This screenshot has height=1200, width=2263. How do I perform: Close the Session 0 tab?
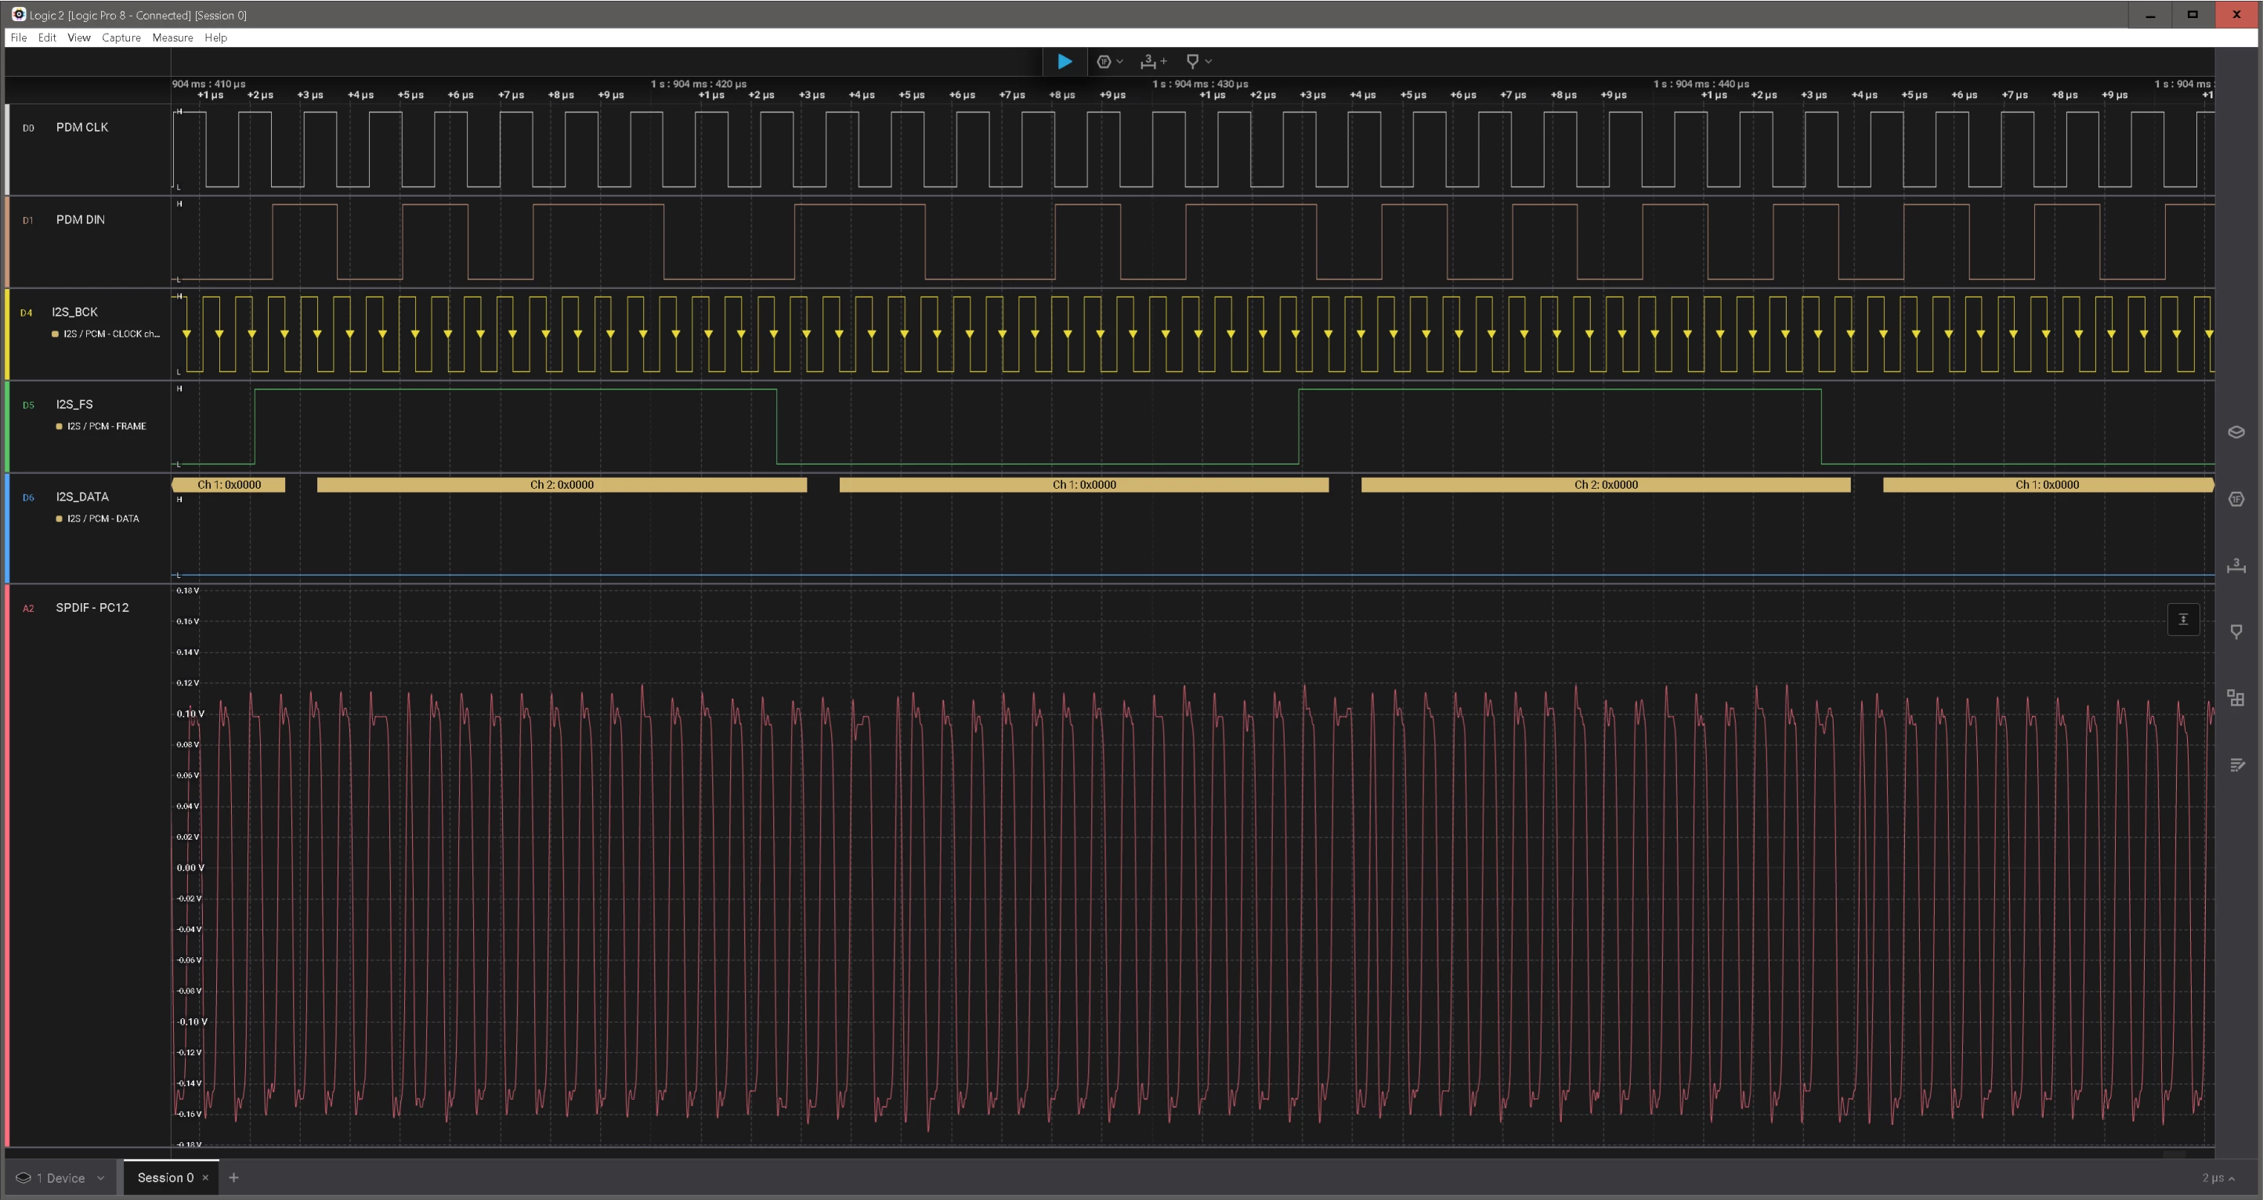coord(205,1177)
